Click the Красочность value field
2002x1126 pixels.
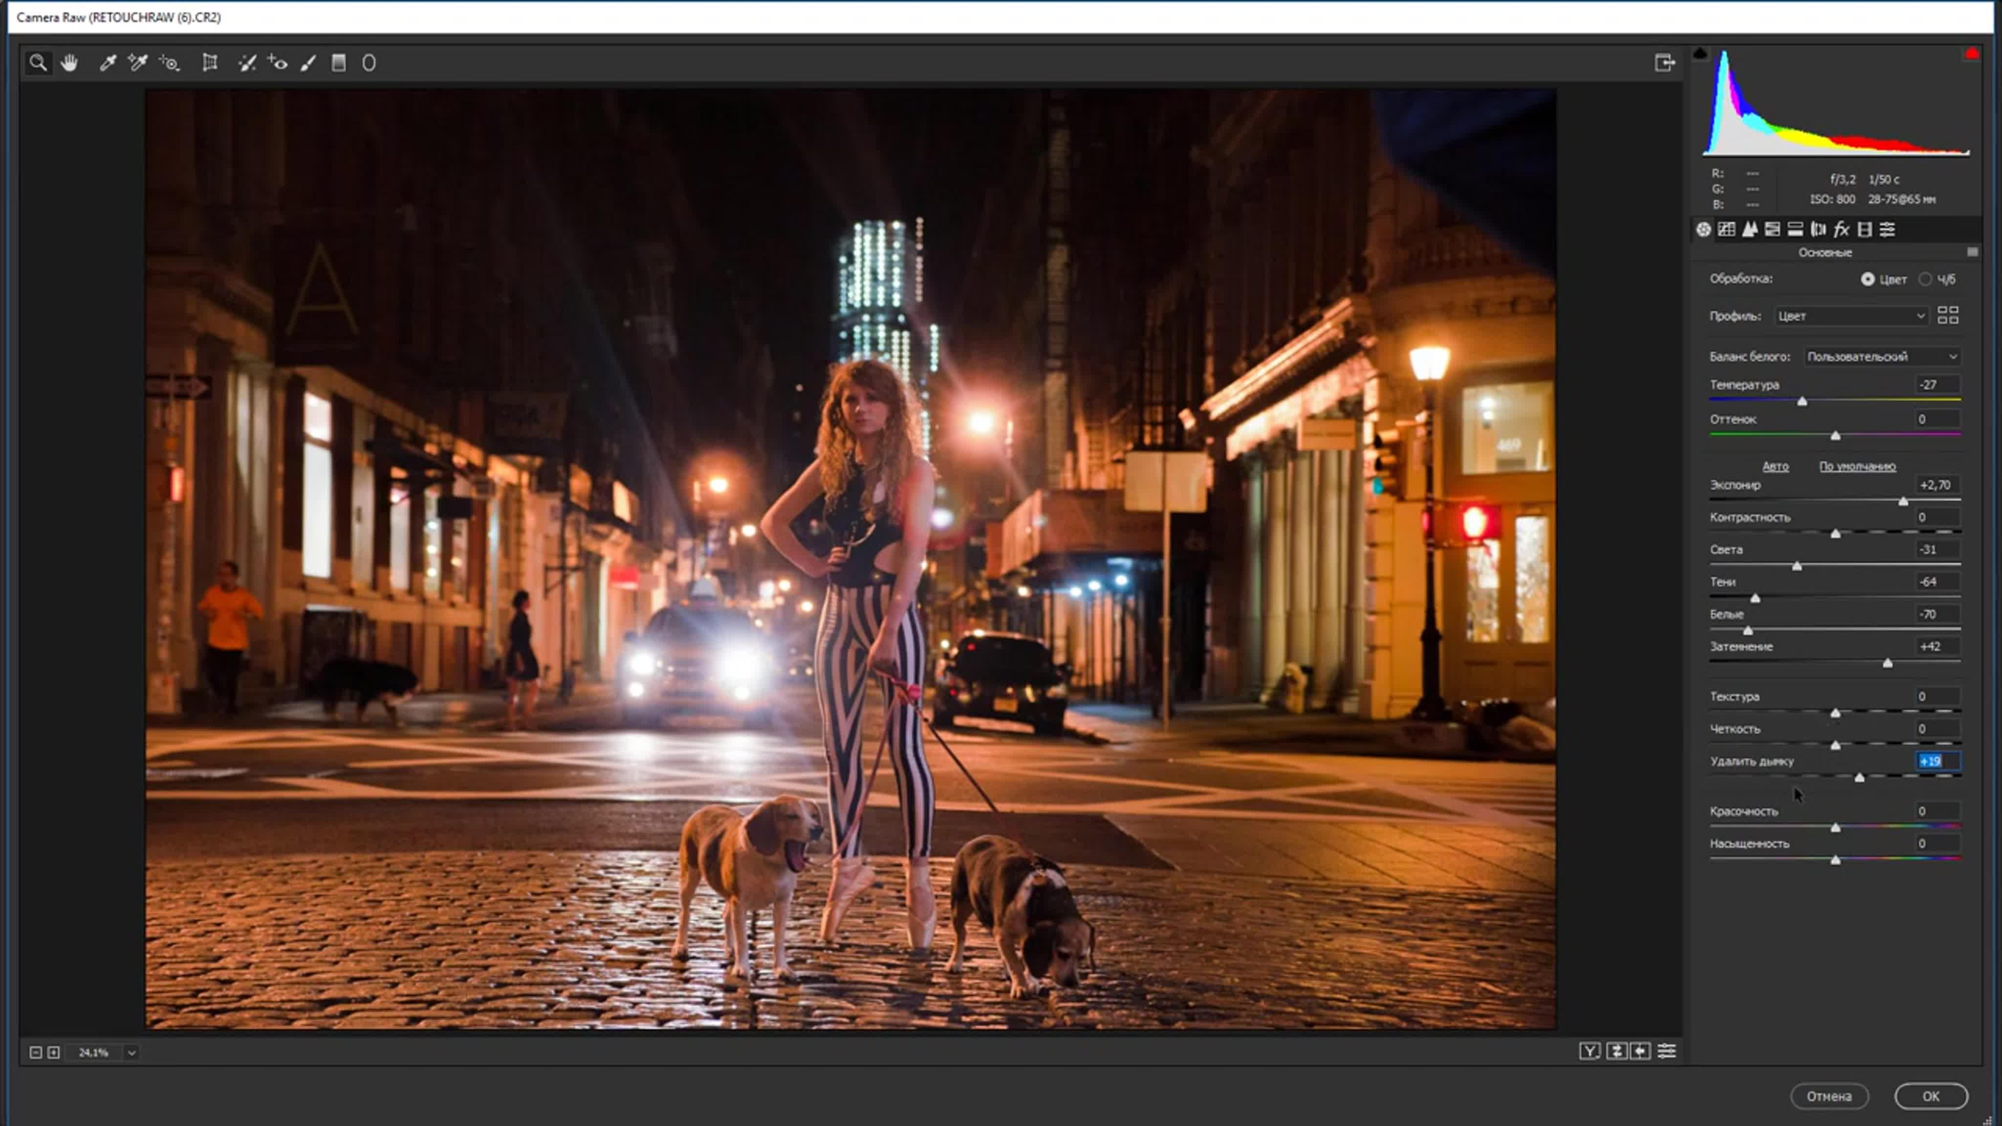1937,811
